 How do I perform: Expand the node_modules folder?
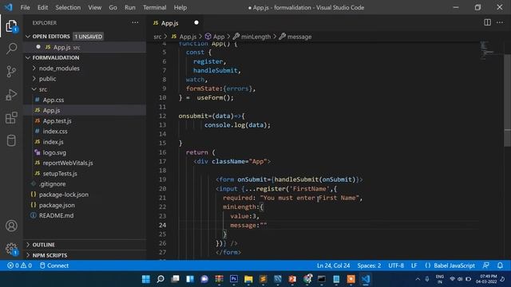[85, 69]
